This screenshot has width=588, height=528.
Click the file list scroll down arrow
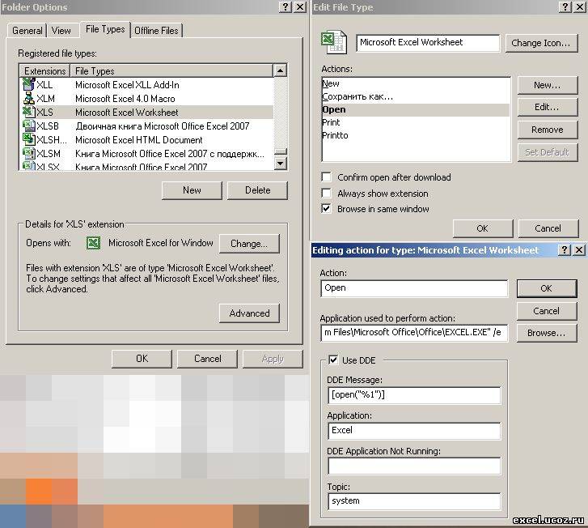[x=280, y=163]
